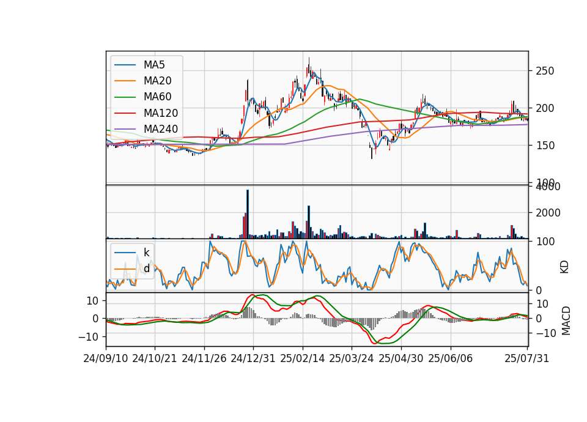Viewport: 587px width, 422px height.
Task: Click the MA240 legend label
Action: 161,129
